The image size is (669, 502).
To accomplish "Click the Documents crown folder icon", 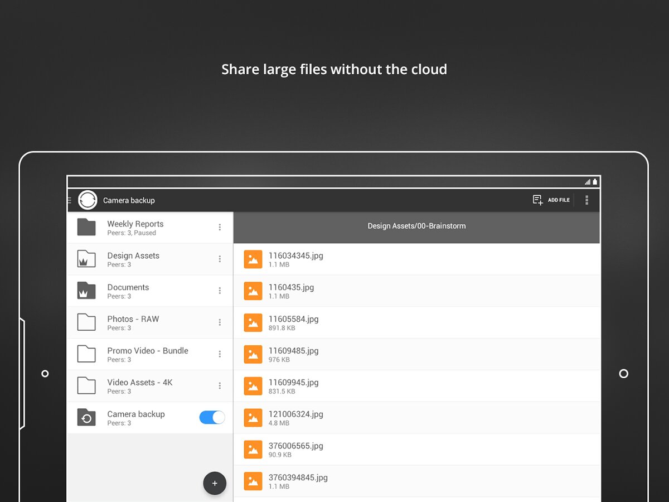I will pos(86,291).
